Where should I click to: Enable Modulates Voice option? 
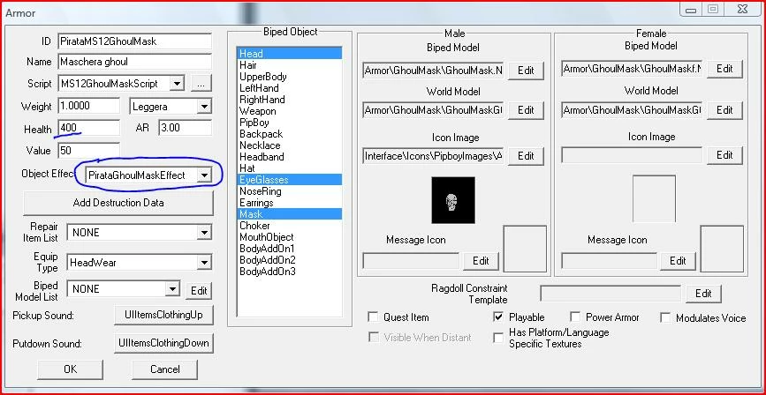coord(665,318)
